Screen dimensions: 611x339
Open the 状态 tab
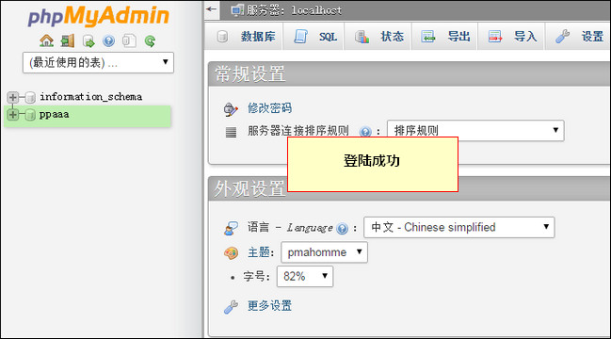coord(378,37)
